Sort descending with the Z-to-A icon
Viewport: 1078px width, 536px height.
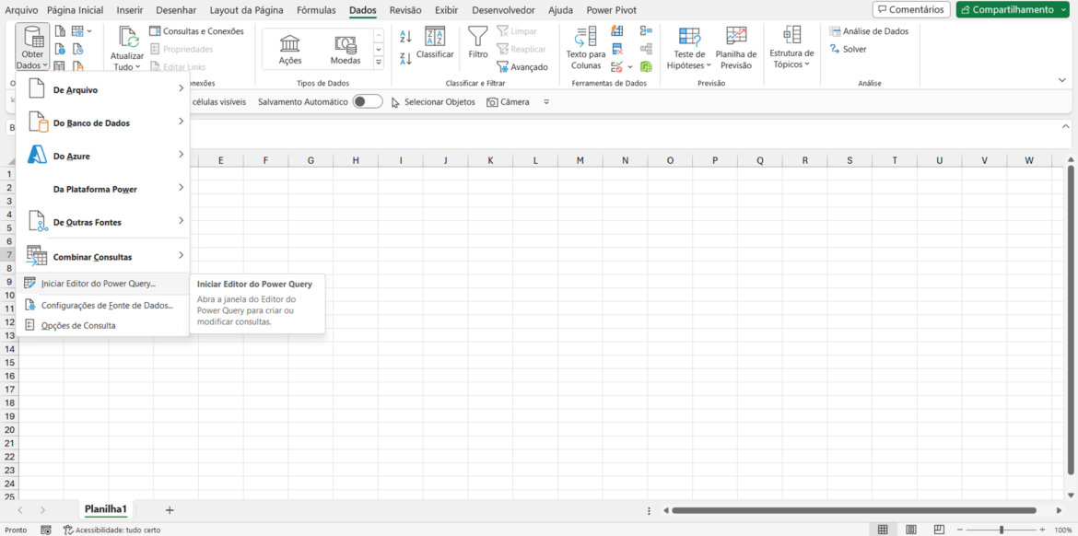coord(405,58)
